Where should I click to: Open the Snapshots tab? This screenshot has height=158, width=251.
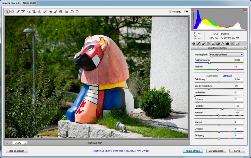[237, 44]
